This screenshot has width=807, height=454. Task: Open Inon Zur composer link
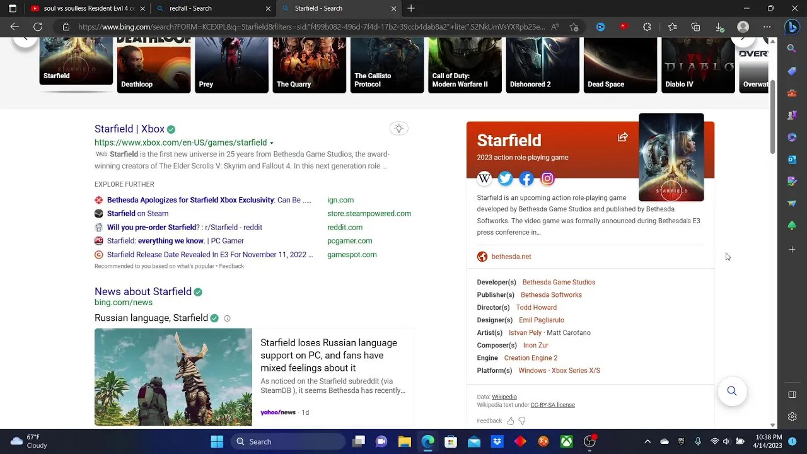point(536,345)
